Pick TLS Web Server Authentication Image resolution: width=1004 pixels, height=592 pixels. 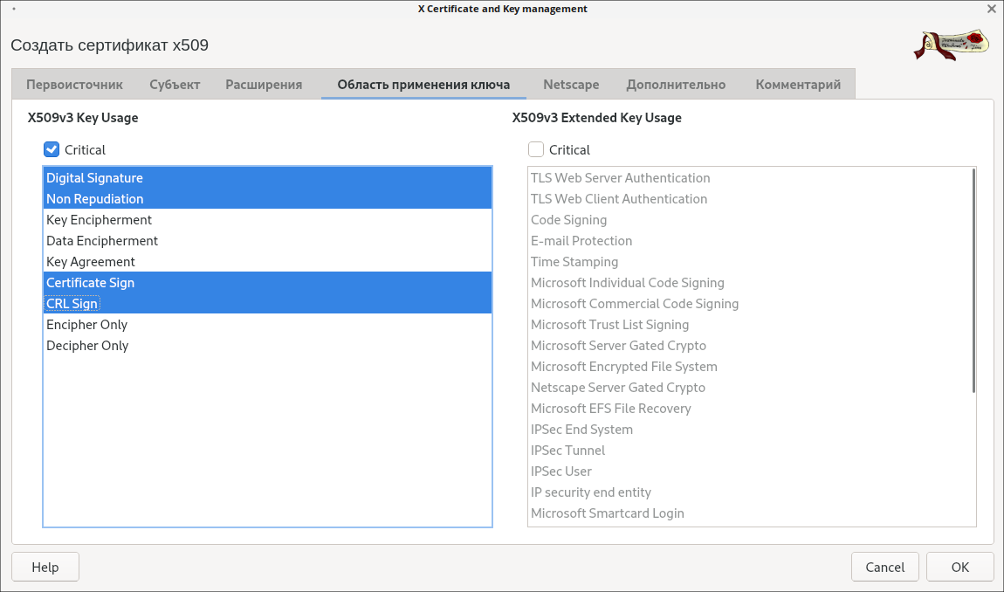(x=620, y=178)
